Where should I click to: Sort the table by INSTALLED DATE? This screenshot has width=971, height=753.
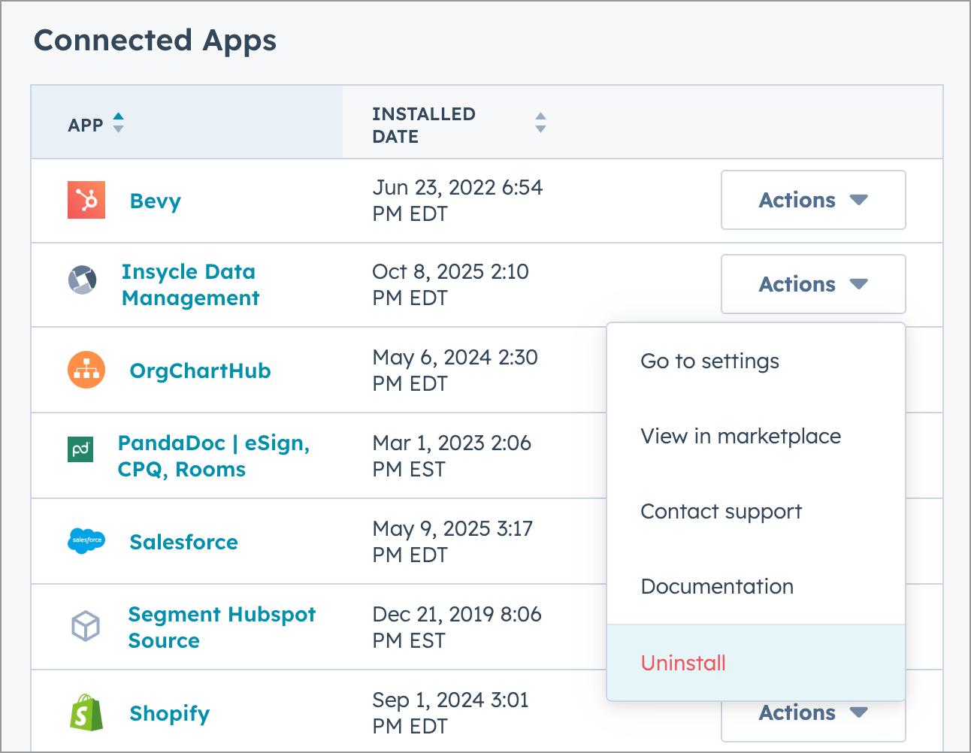(540, 123)
